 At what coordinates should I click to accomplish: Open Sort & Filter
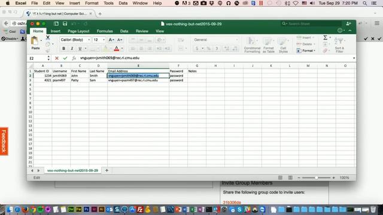pos(339,45)
